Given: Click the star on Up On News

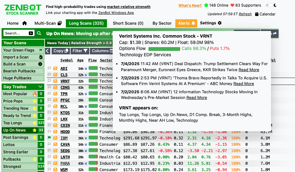Looking at the screenshot, I should tap(35, 130).
